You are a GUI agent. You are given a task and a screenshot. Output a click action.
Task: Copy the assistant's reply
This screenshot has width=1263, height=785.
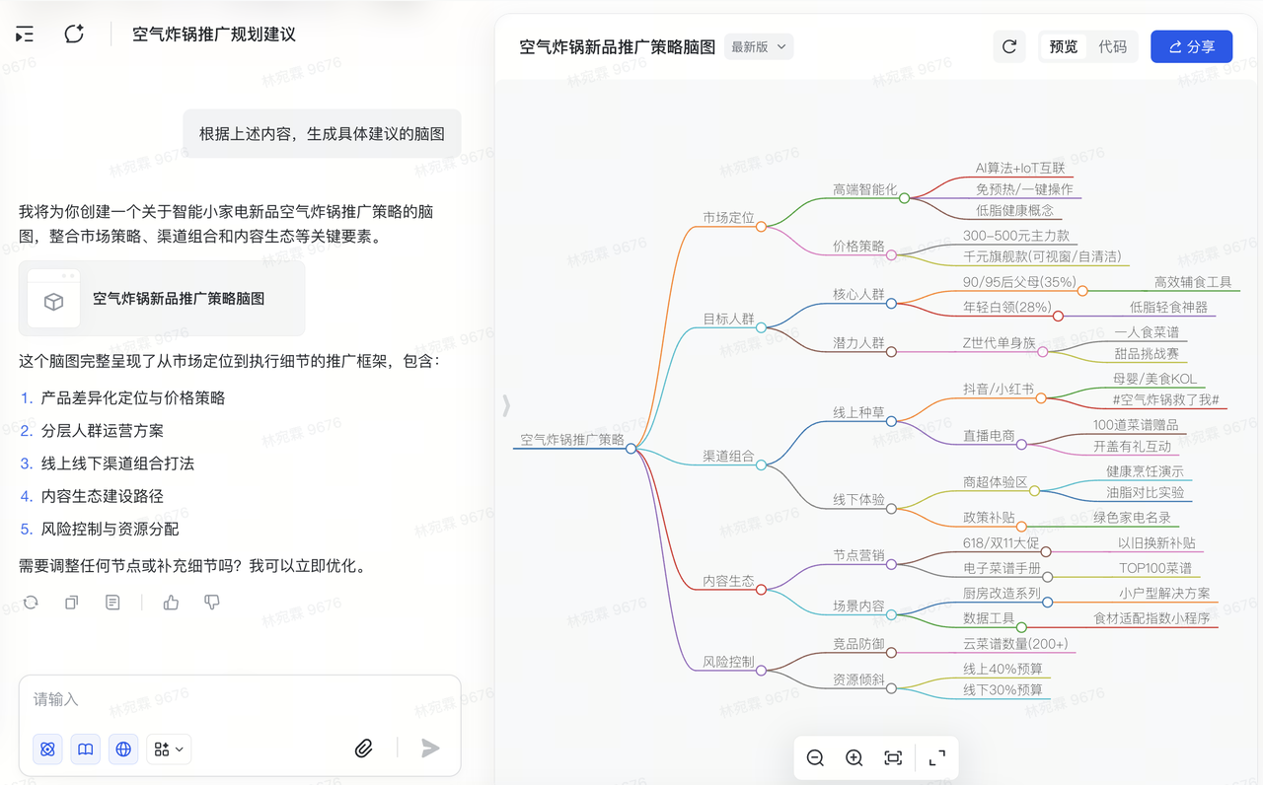click(72, 602)
